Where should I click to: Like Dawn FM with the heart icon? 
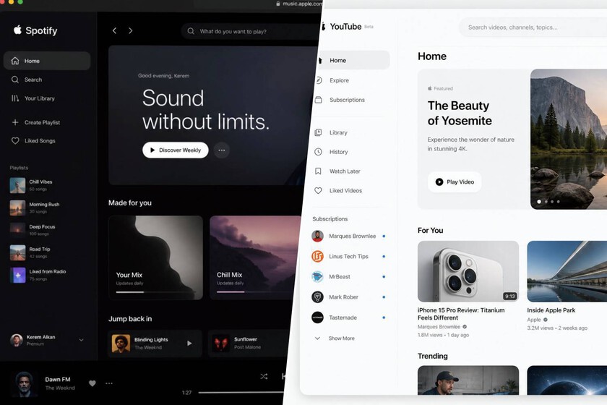pyautogui.click(x=92, y=383)
